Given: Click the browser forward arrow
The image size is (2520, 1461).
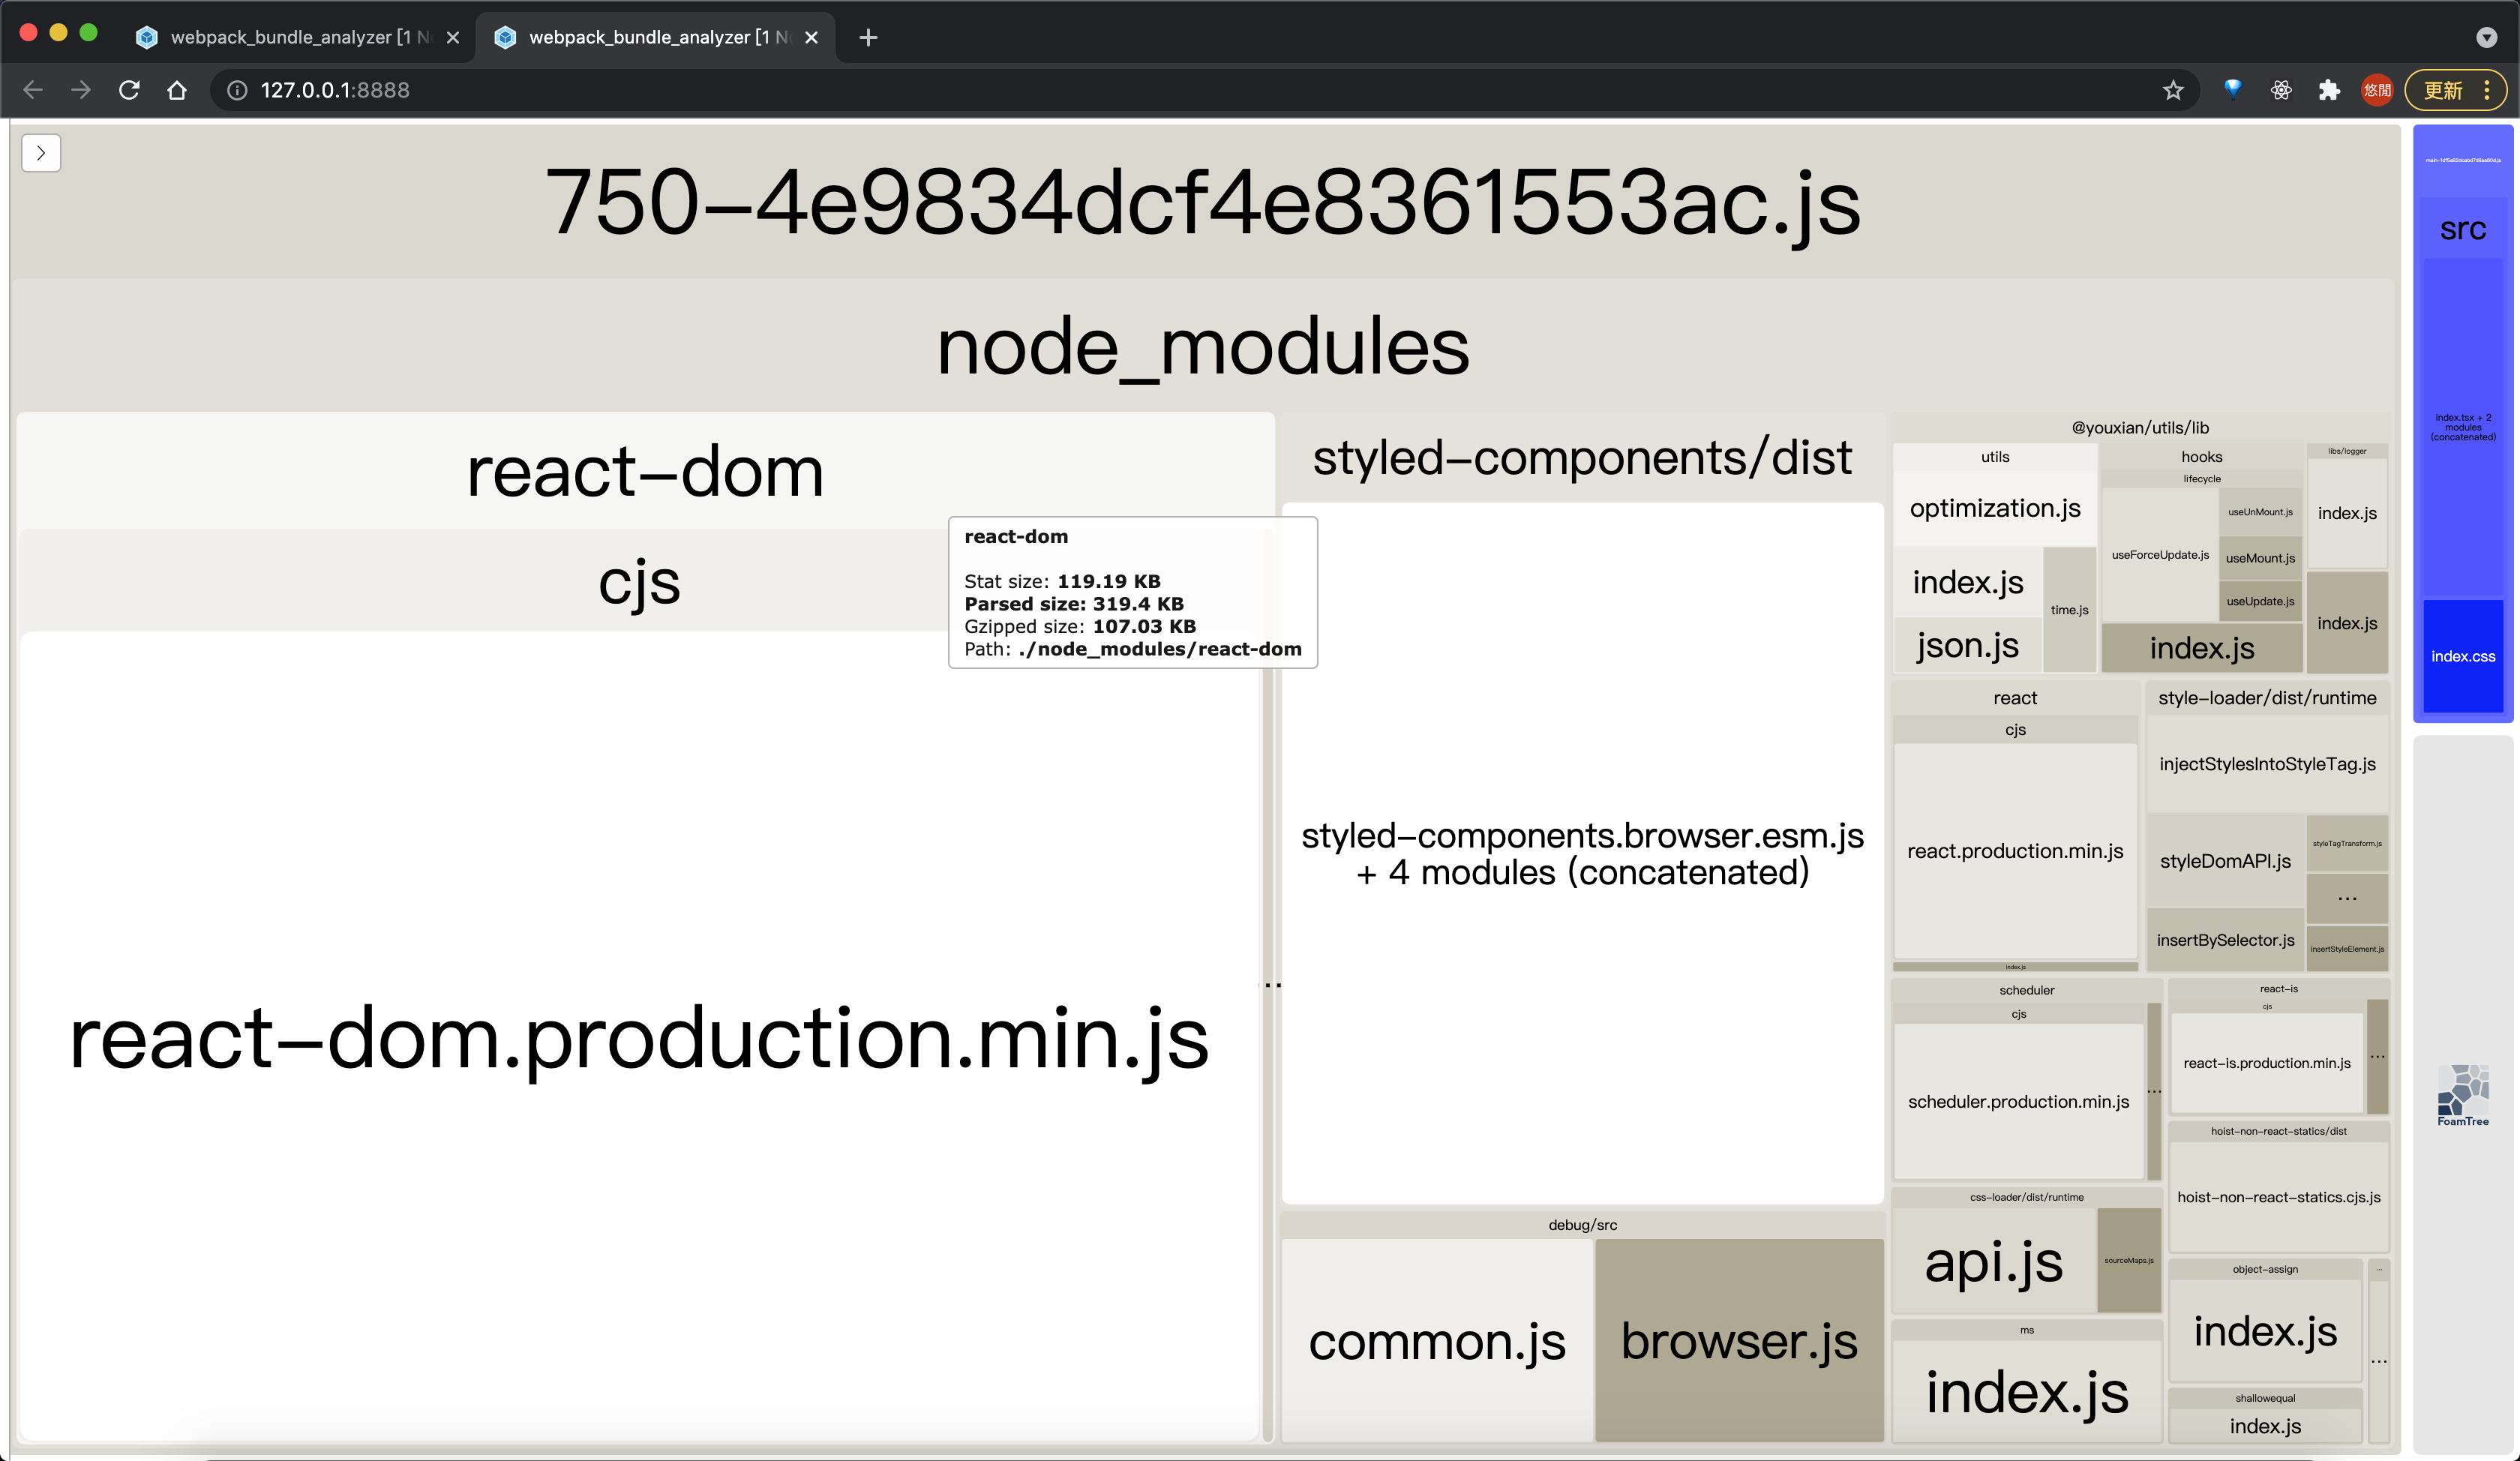Looking at the screenshot, I should tap(81, 90).
